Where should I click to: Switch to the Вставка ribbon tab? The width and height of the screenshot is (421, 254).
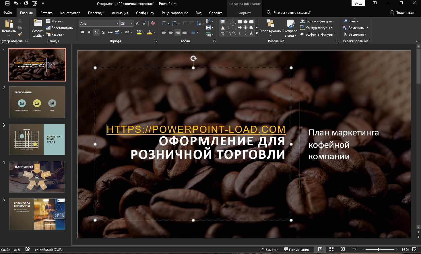pyautogui.click(x=46, y=13)
